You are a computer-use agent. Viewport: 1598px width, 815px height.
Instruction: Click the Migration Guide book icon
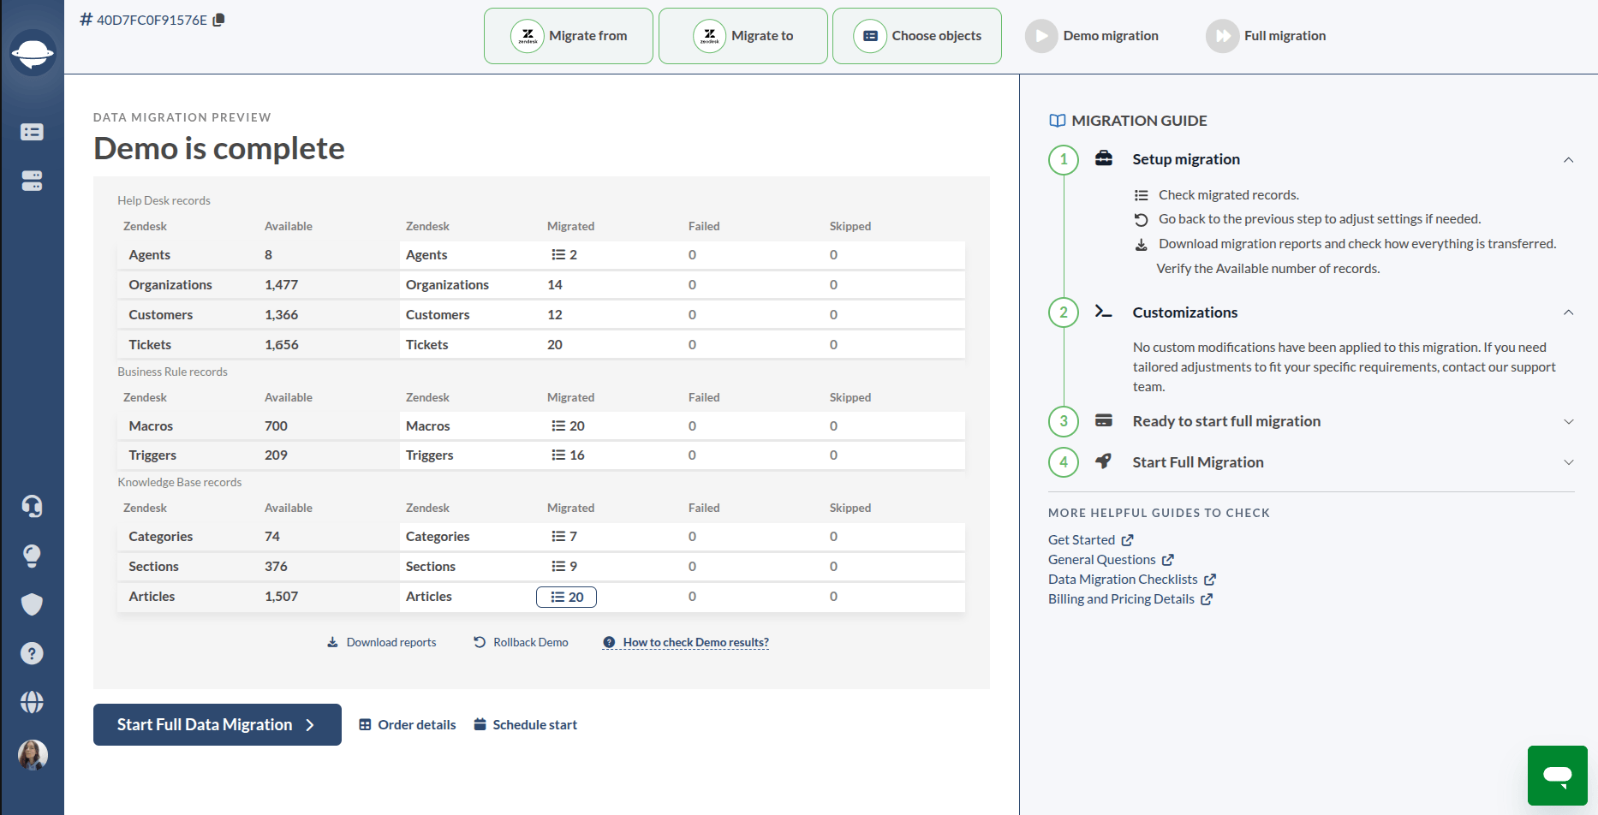point(1058,121)
